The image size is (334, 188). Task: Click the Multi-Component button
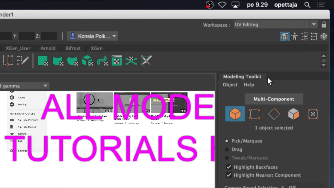point(274,99)
